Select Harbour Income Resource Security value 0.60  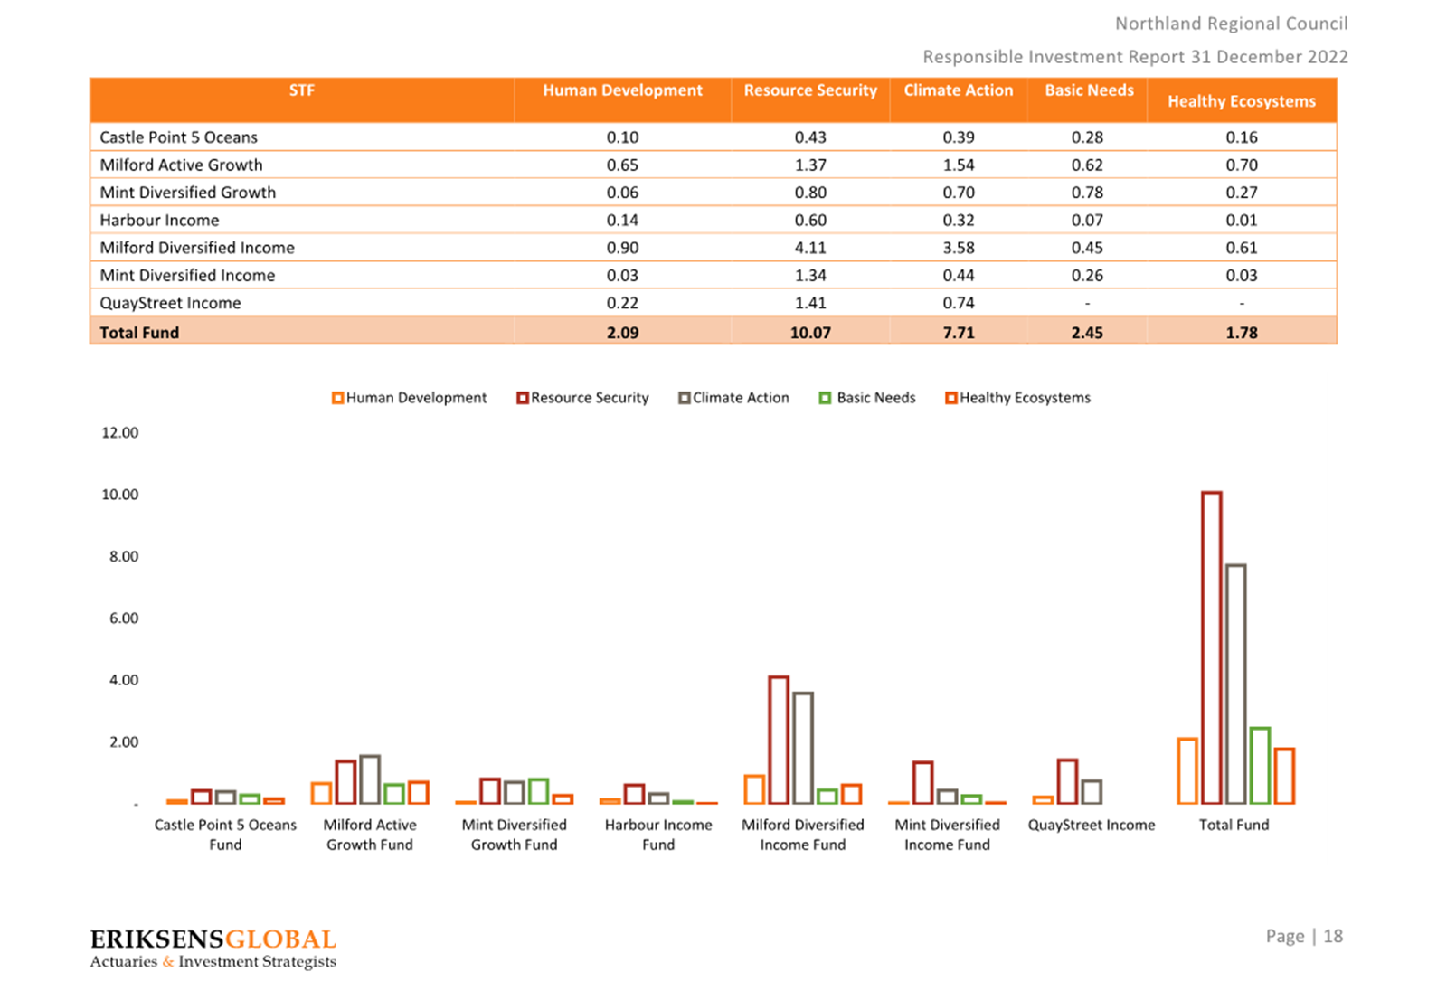click(x=810, y=221)
